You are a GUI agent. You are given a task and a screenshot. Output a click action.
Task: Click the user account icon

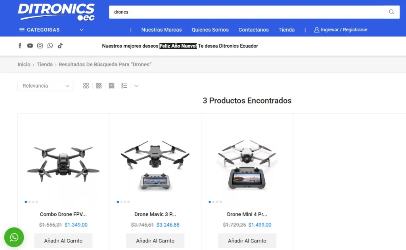[316, 30]
